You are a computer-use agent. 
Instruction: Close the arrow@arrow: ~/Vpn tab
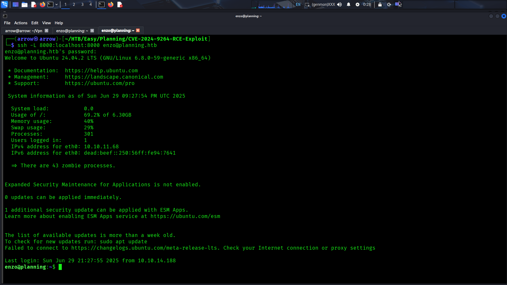point(46,31)
